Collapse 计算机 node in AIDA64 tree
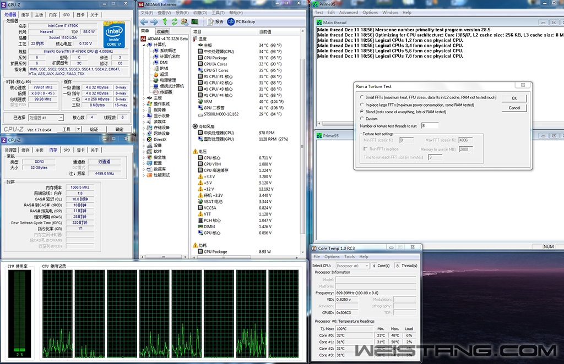The width and height of the screenshot is (564, 364). tap(144, 45)
